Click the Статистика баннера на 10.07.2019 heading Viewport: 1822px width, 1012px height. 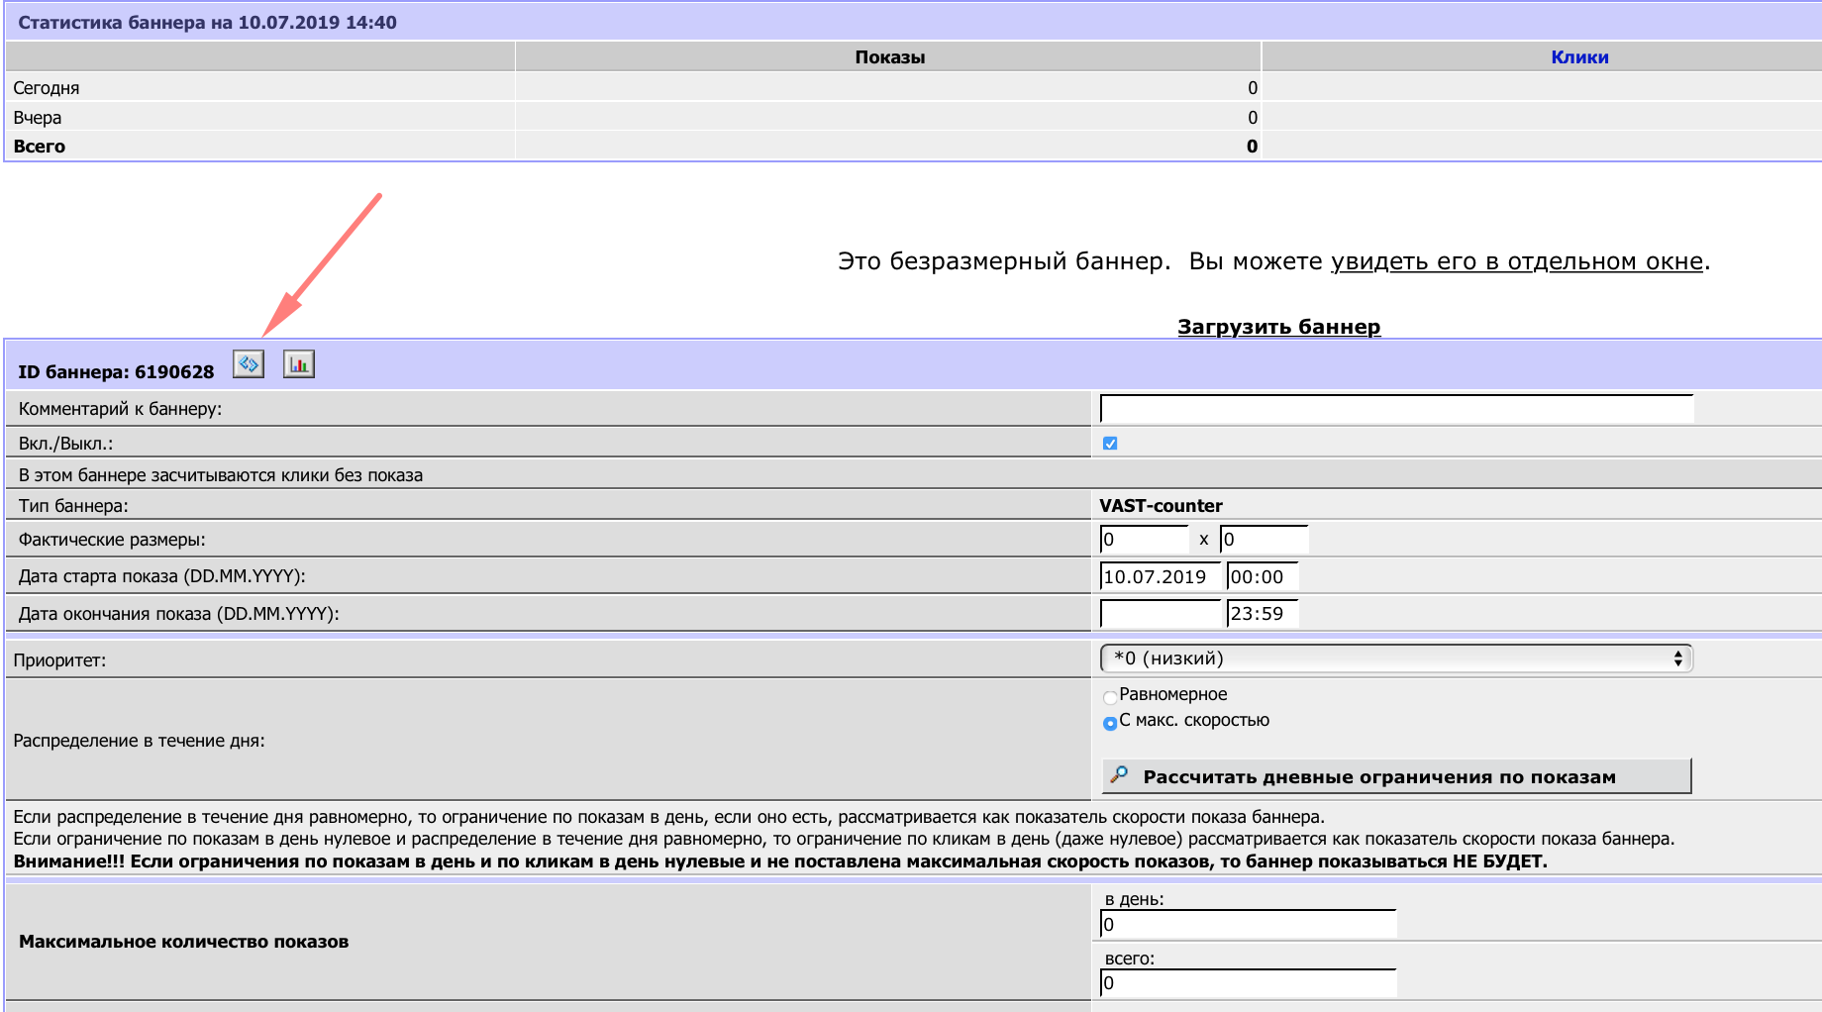coord(207,23)
